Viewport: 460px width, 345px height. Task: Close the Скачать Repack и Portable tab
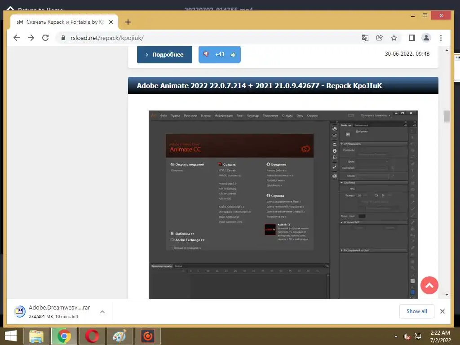pyautogui.click(x=111, y=22)
